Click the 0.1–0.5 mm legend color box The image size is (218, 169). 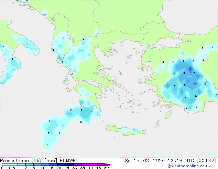6,165
